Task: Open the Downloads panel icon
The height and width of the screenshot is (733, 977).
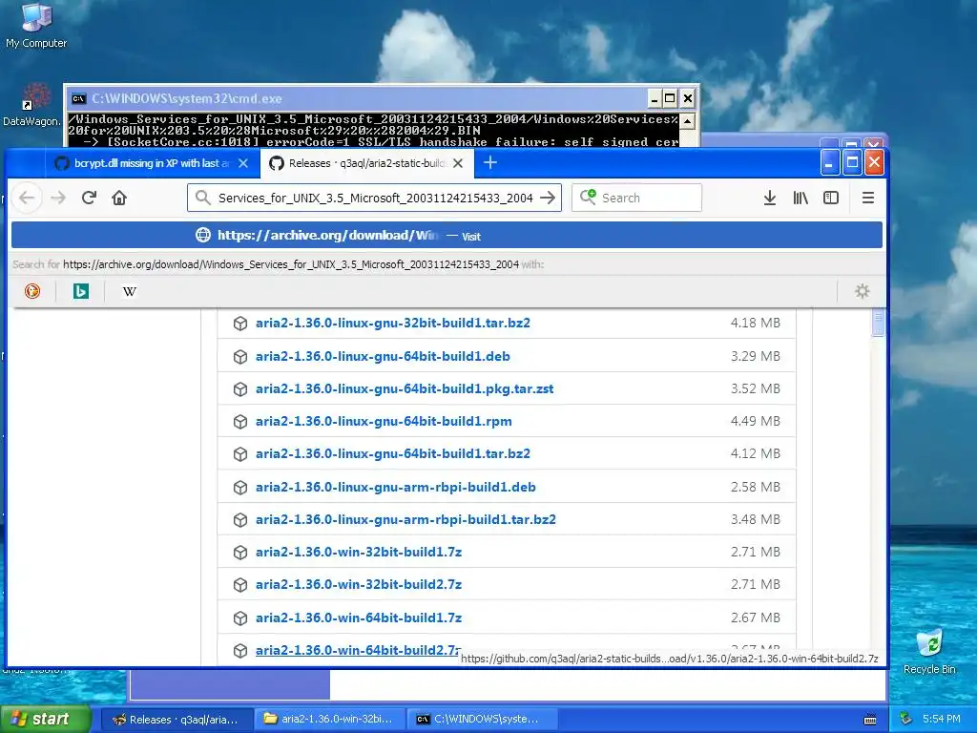Action: pyautogui.click(x=770, y=199)
